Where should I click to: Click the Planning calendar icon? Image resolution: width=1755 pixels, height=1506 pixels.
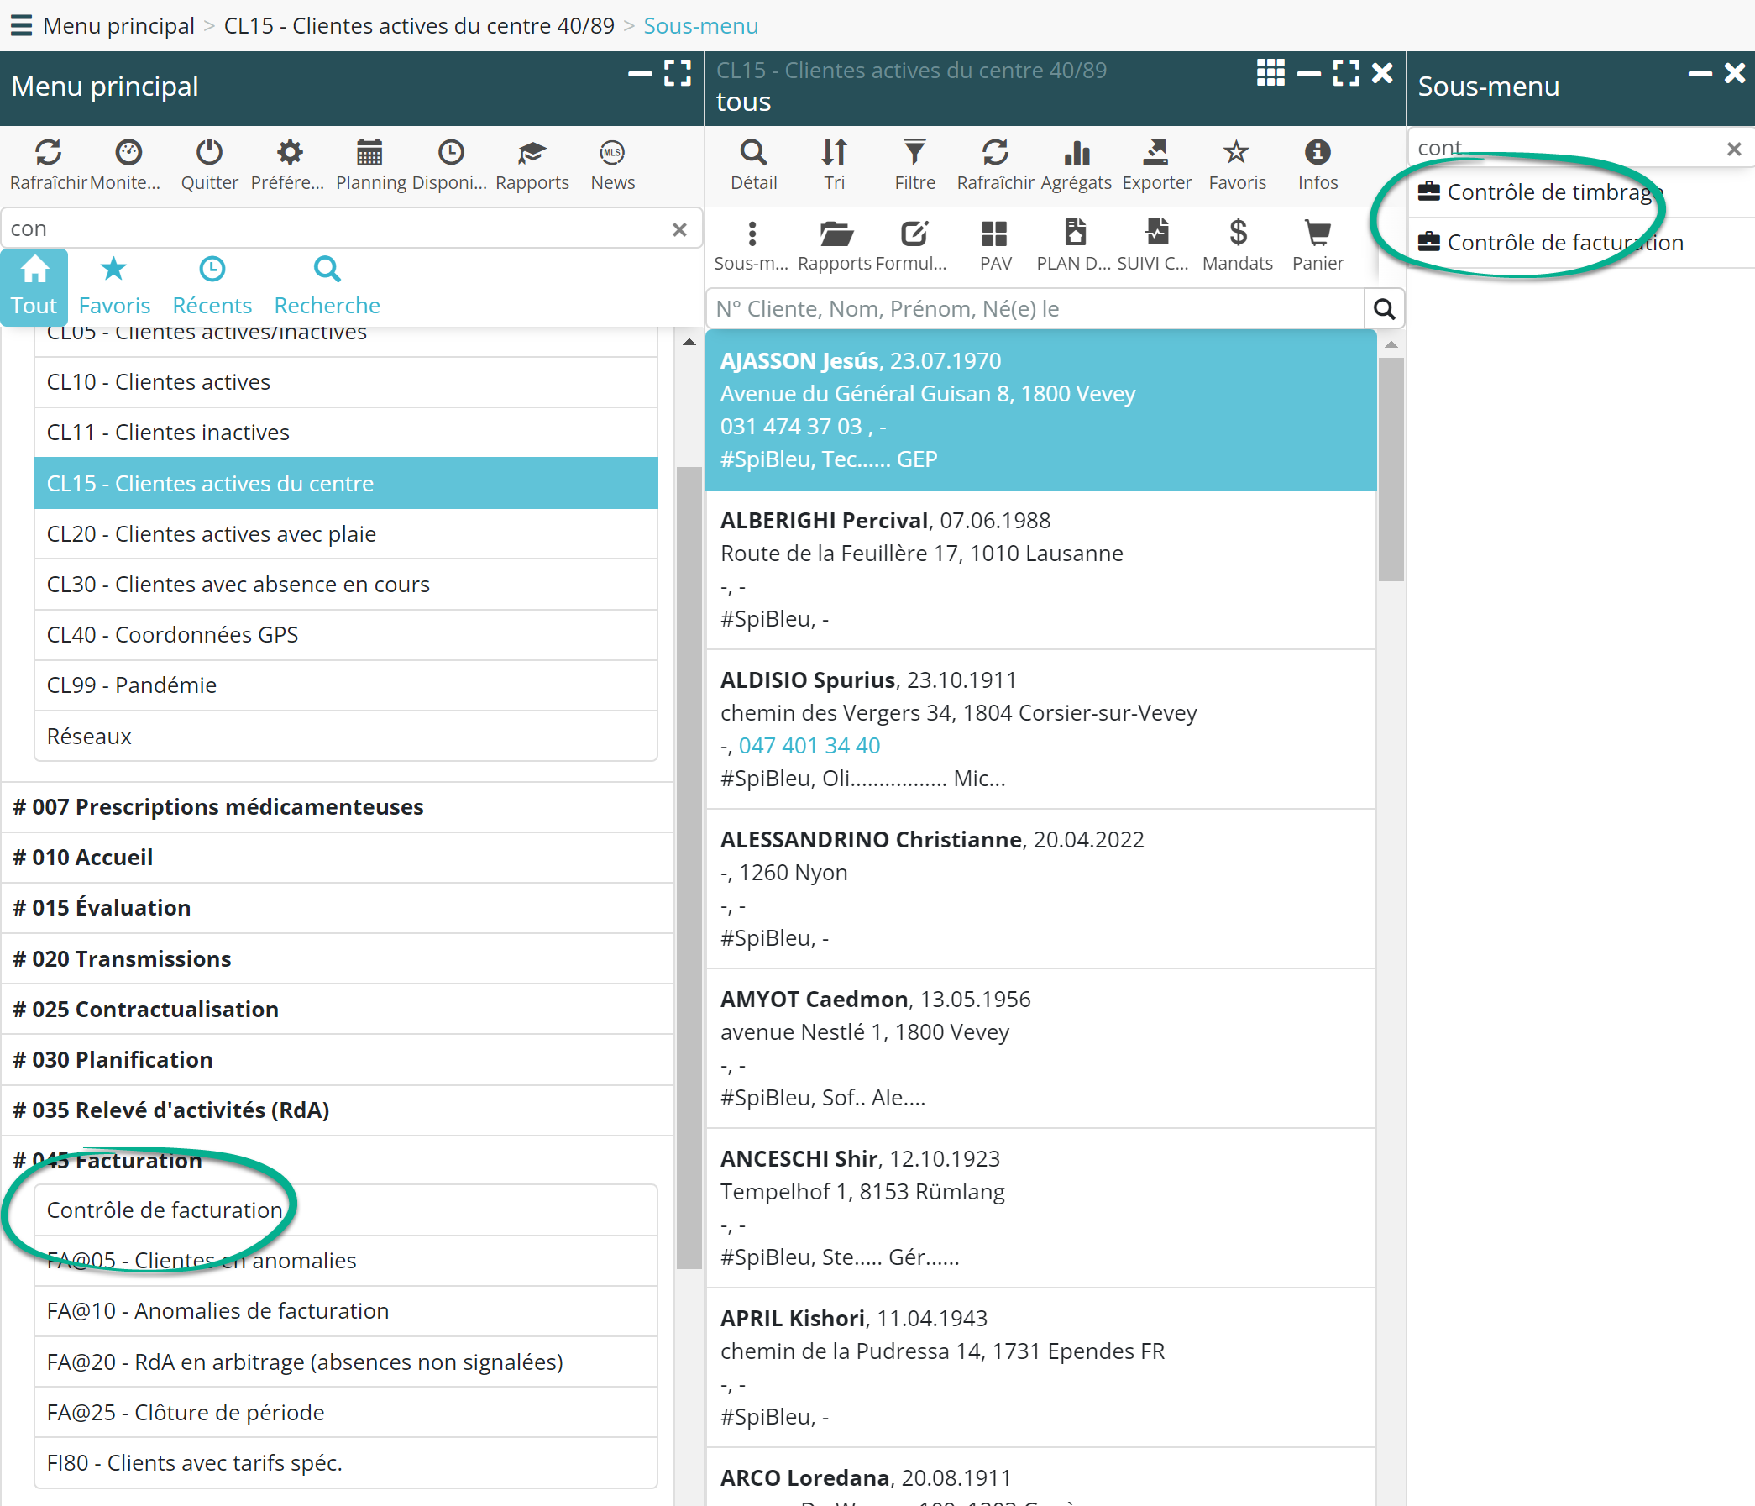point(369,153)
